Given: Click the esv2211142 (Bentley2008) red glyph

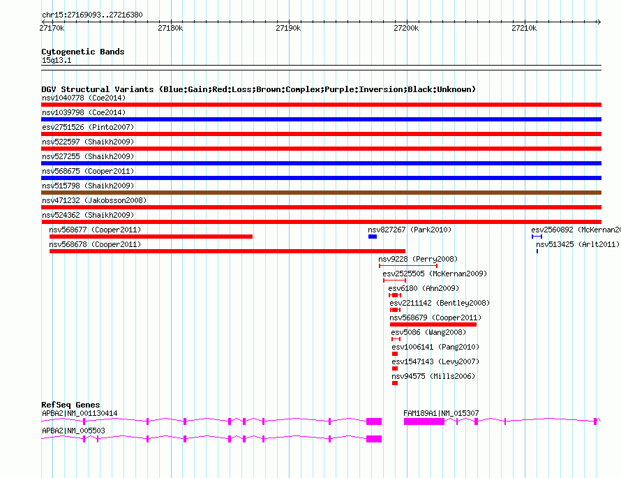Looking at the screenshot, I should pos(395,310).
